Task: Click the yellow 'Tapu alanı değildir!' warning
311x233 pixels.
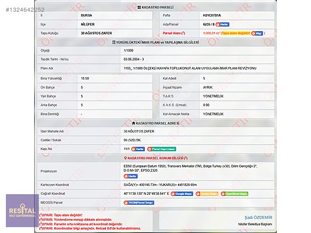Action: (236, 33)
